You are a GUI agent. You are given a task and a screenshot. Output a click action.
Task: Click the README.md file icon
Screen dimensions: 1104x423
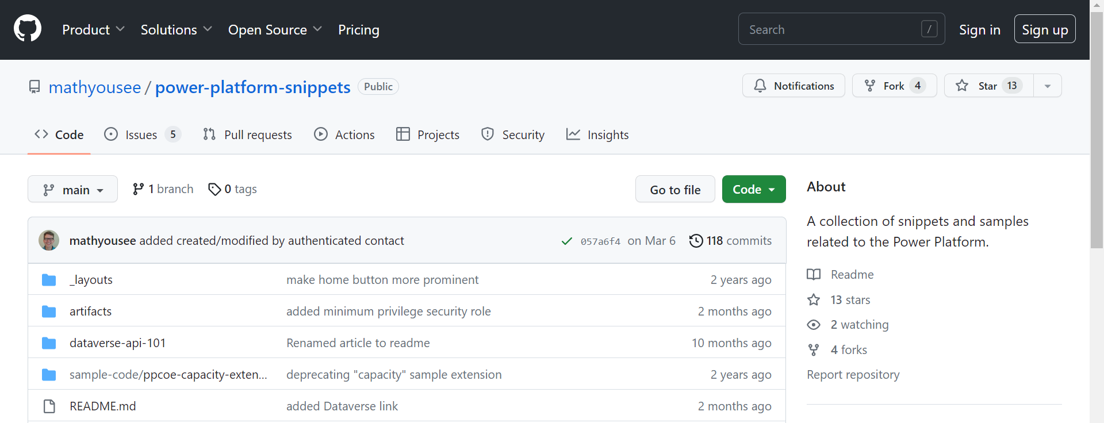(x=49, y=406)
